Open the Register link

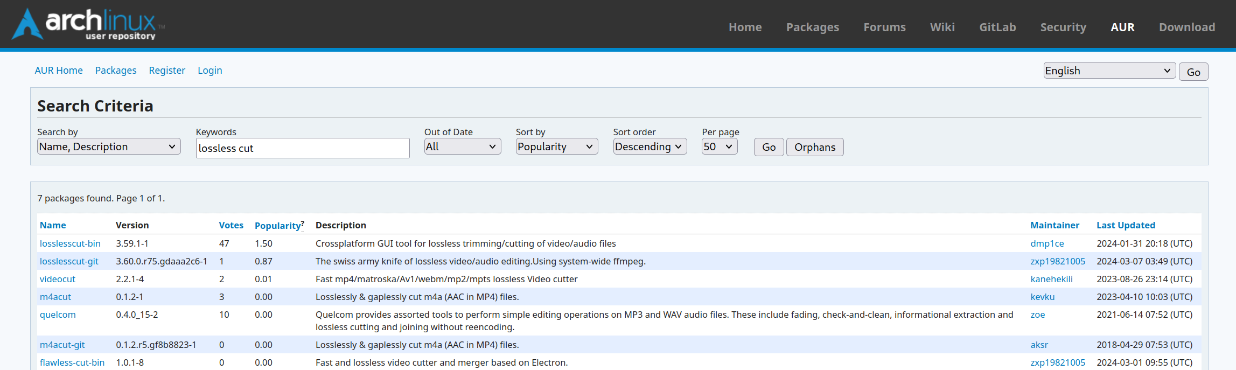(167, 71)
